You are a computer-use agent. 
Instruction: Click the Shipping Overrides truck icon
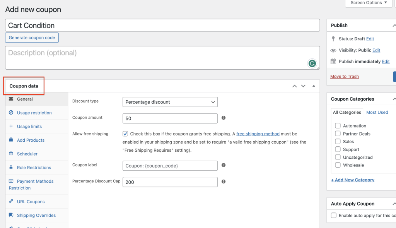tap(11, 215)
